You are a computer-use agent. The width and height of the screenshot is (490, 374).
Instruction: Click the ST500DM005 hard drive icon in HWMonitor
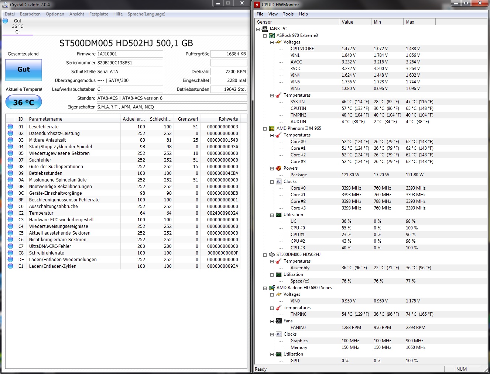pos(272,254)
